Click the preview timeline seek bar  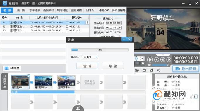[167, 53]
